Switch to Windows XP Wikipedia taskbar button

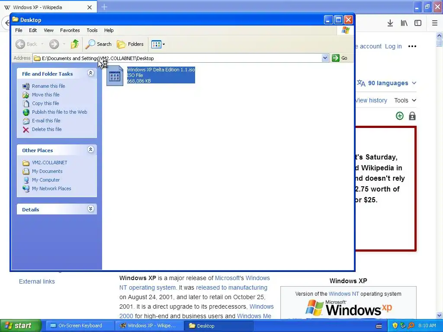[148, 326]
